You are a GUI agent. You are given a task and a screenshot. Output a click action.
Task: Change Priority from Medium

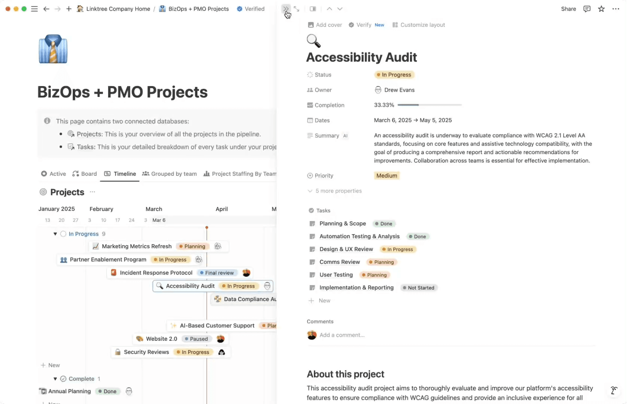[387, 175]
